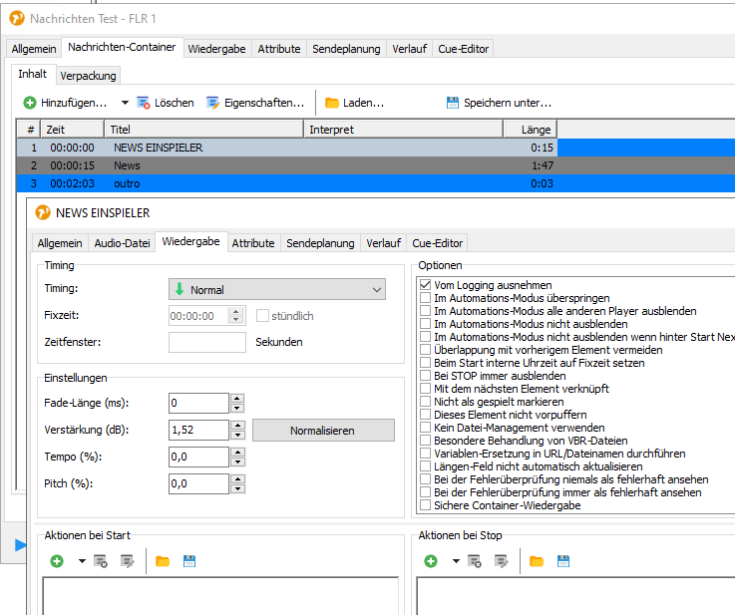The height and width of the screenshot is (615, 735).
Task: Click delete action icon in Aktionen bei Stop
Action: pos(475,561)
